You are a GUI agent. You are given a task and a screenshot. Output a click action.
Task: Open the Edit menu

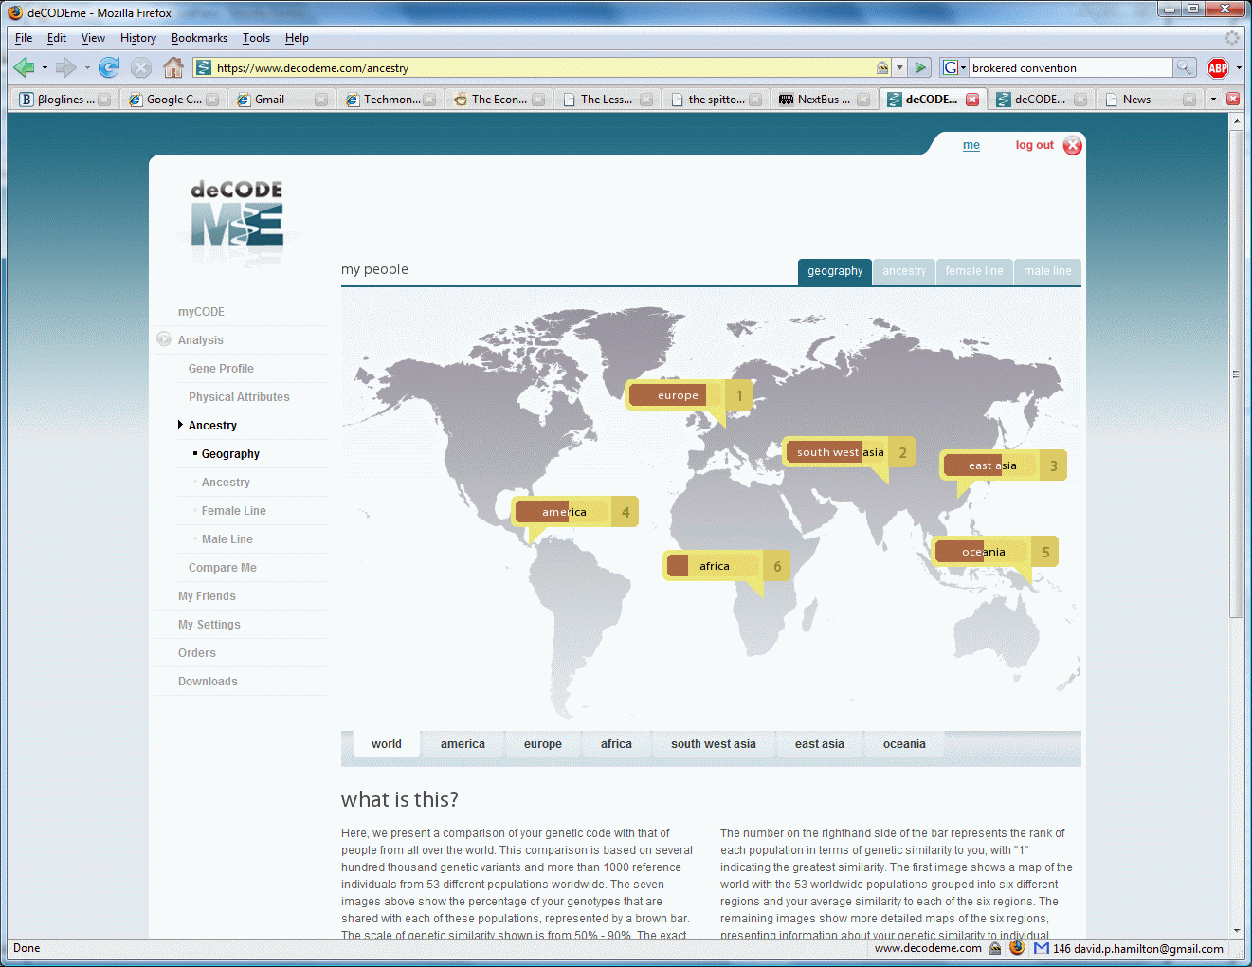(57, 38)
